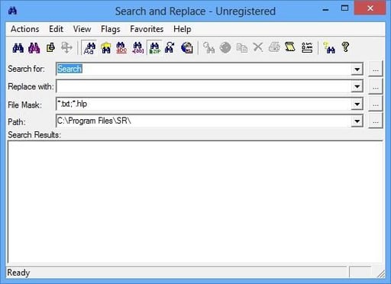Click the ellipsis button beside Replace with
Screen dimensions: 391x284
pos(376,87)
